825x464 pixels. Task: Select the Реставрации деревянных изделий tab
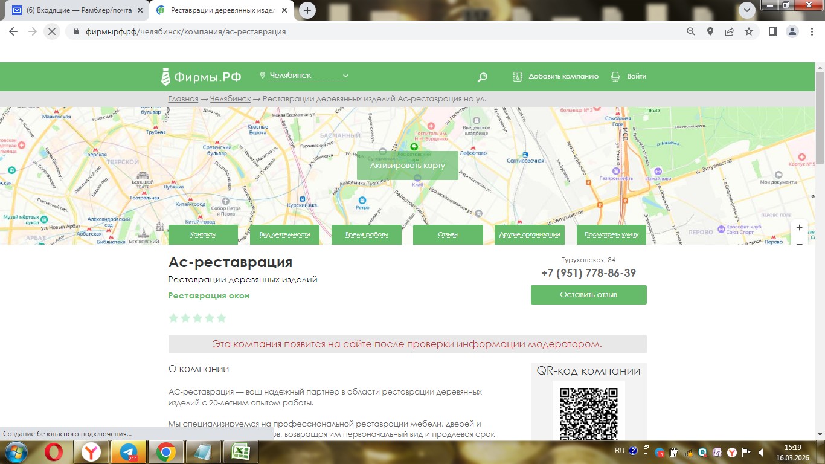pos(223,10)
